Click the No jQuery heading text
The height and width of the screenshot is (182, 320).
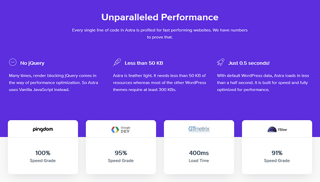coord(32,63)
